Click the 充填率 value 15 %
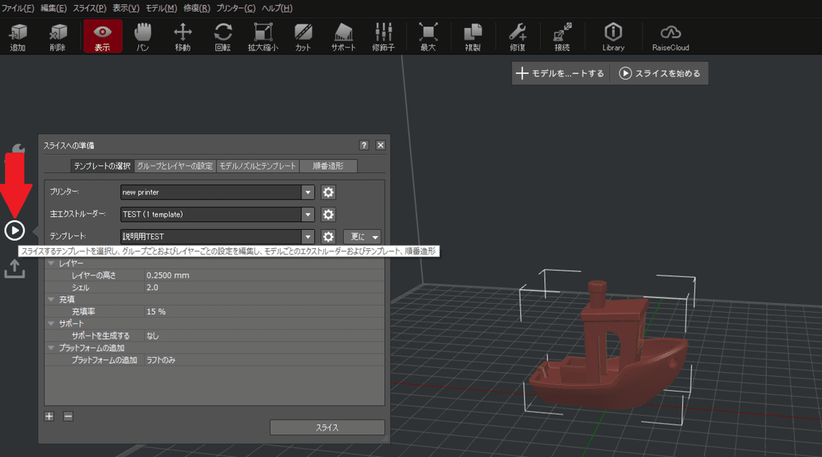 tap(156, 311)
